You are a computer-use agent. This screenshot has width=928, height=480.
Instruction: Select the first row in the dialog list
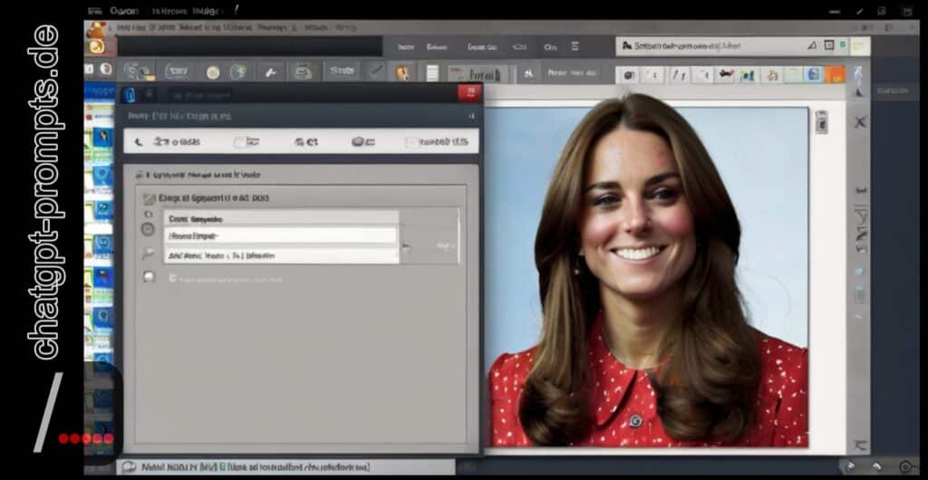281,218
